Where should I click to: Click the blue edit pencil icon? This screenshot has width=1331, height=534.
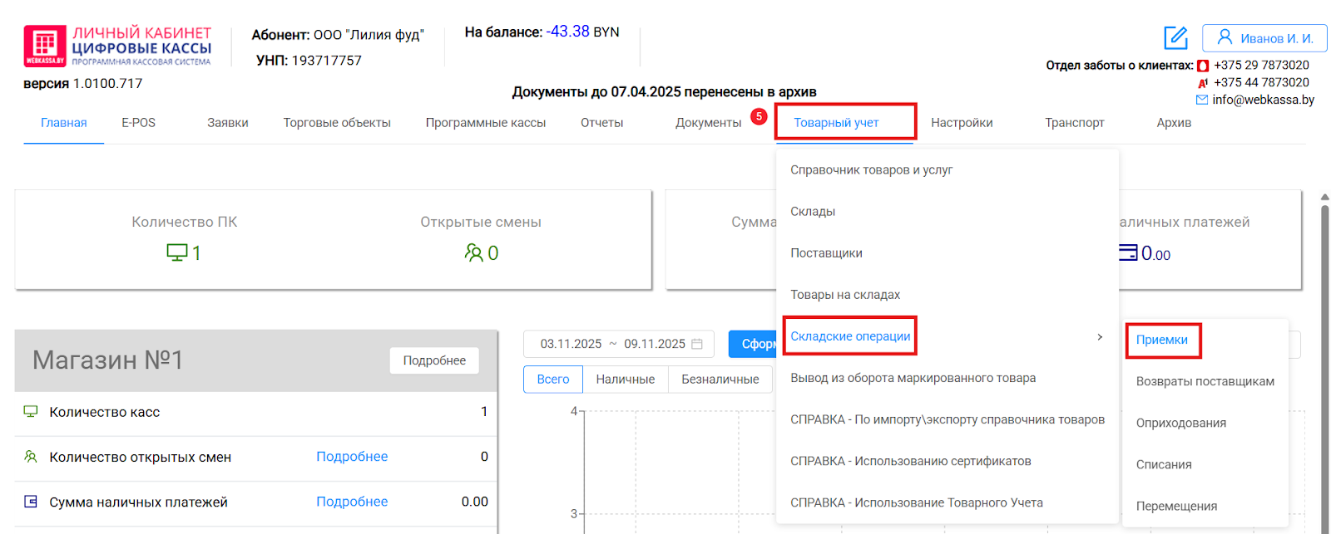[x=1175, y=38]
